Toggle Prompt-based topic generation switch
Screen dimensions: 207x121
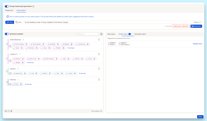(x=7, y=6)
